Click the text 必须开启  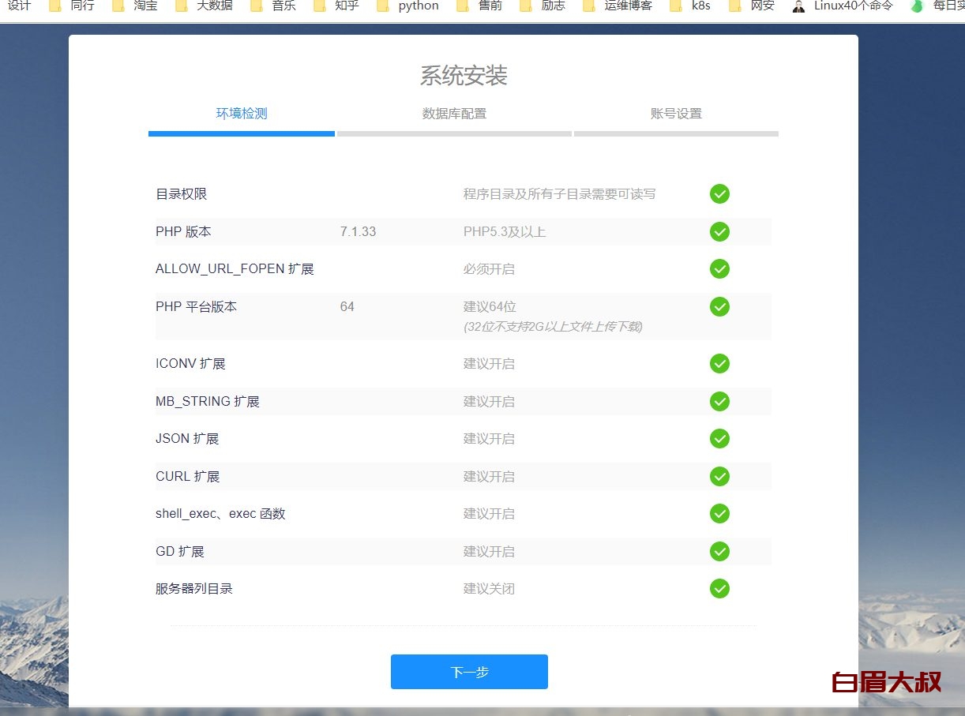pos(489,269)
